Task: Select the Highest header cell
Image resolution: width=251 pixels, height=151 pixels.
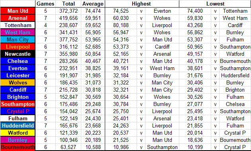Action: click(x=142, y=4)
